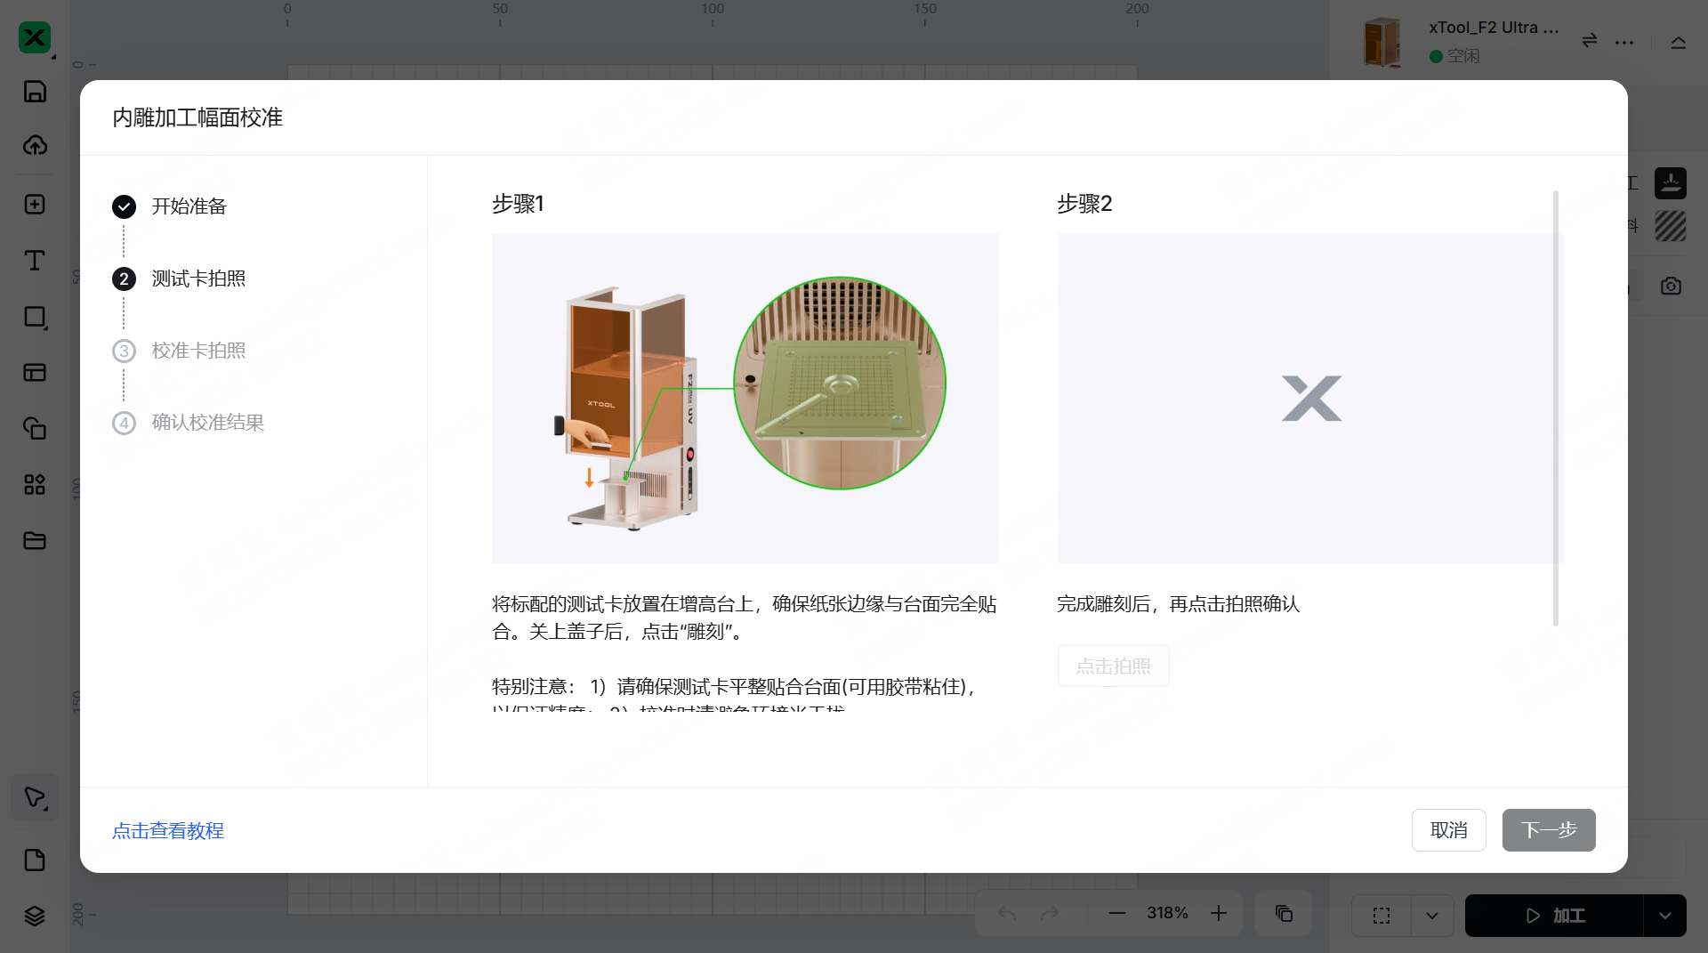
Task: Expand the 加工 dropdown arrow
Action: coord(1664,916)
